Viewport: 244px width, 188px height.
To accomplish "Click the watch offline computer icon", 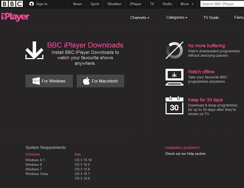I will pyautogui.click(x=174, y=77).
